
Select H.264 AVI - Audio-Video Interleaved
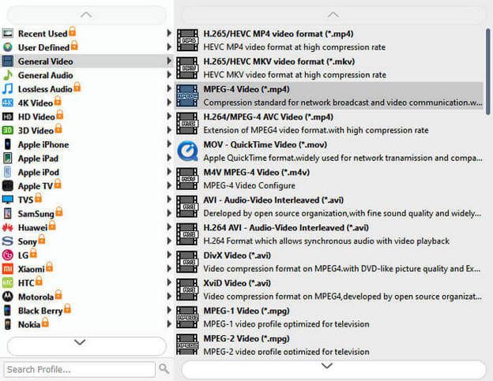tap(329, 234)
